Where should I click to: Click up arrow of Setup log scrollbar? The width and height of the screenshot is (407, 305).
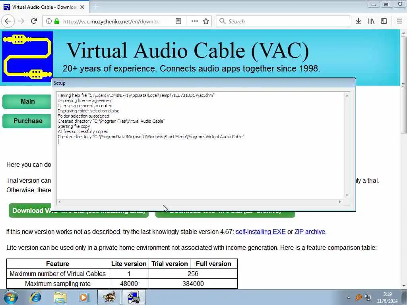(x=347, y=96)
